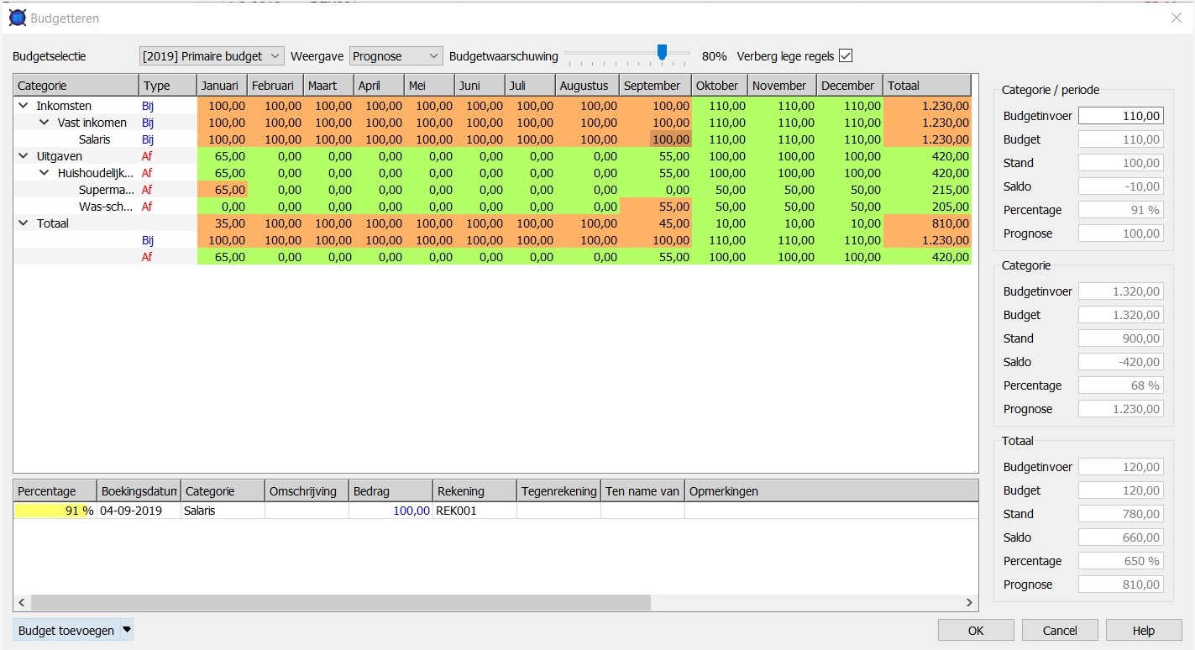The image size is (1195, 650).
Task: Open the Weergave Prognose dropdown
Action: pyautogui.click(x=396, y=56)
